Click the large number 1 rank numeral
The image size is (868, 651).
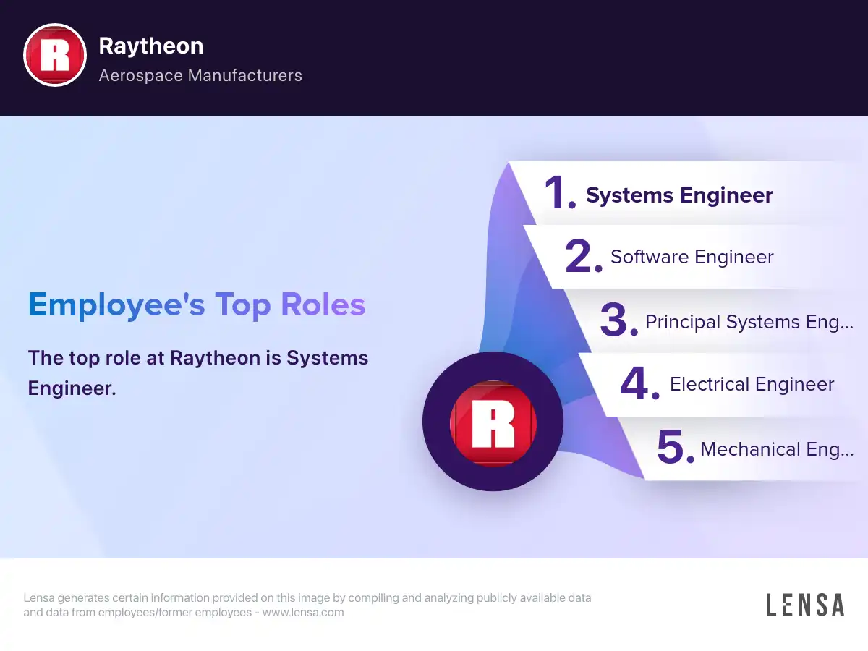coord(558,194)
